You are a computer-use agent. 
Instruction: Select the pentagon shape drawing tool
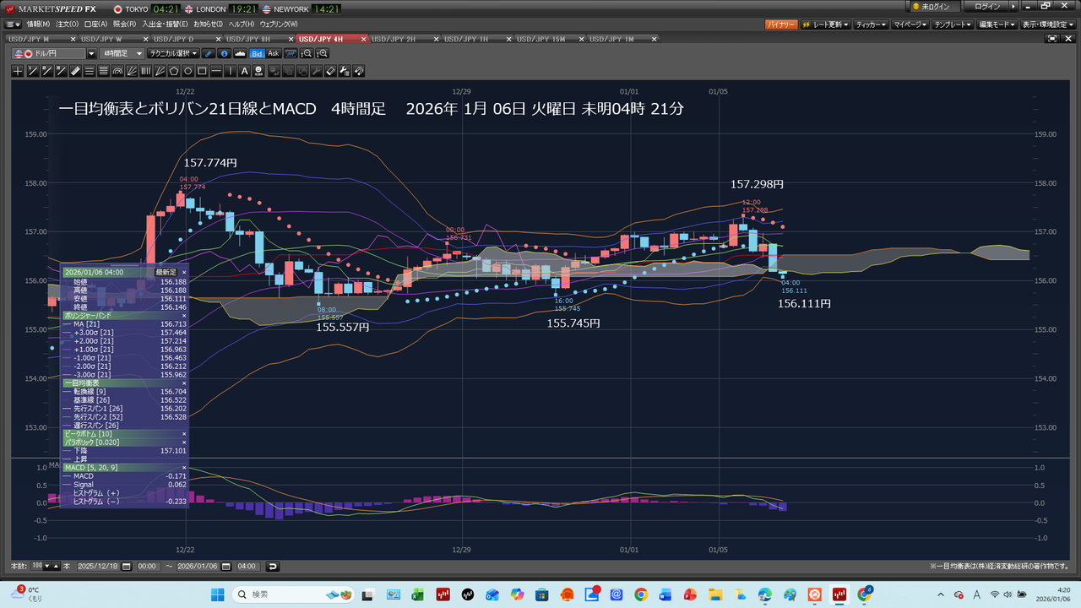click(x=173, y=71)
